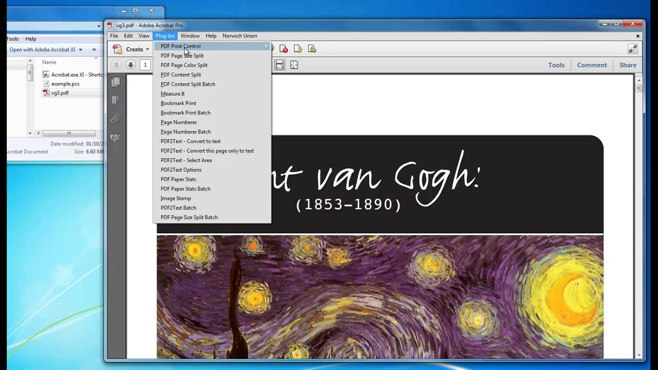The image size is (658, 370).
Task: Open dropdown arrow beside Open with Adobe Acrobat
Action: [x=80, y=50]
